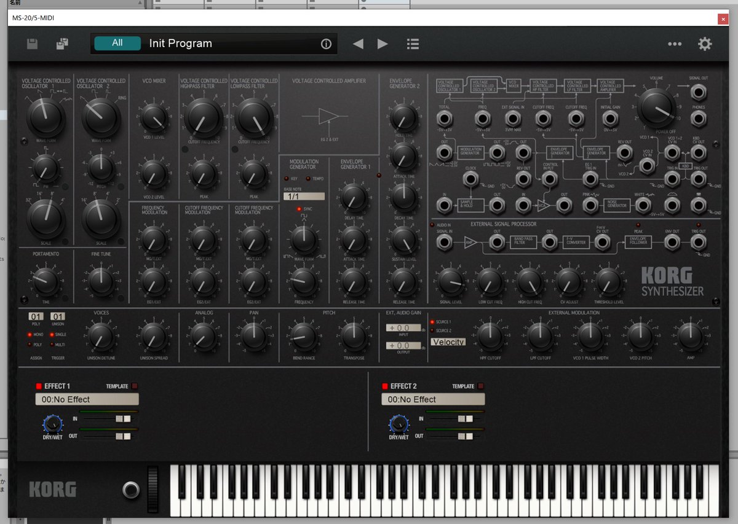Open the Velocity modulation source selector
The height and width of the screenshot is (524, 738).
tap(448, 342)
